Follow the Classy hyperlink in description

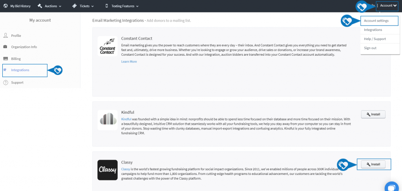pyautogui.click(x=126, y=169)
